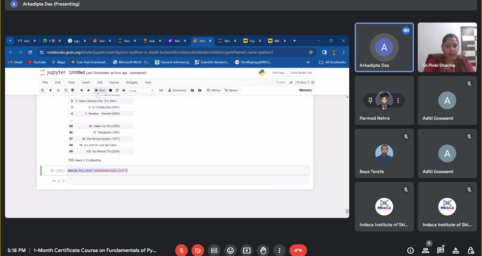The width and height of the screenshot is (482, 256).
Task: Open the meeting chat panel
Action: coord(441,250)
